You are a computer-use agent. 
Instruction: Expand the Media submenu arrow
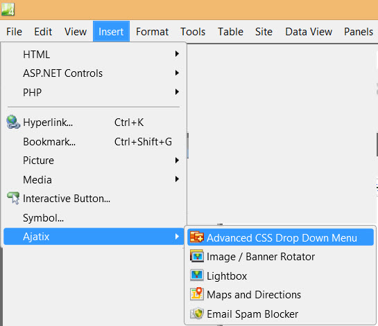[177, 179]
